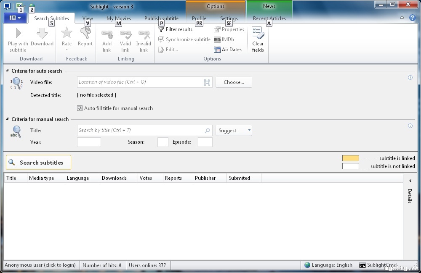Click the Add link icon

point(107,34)
